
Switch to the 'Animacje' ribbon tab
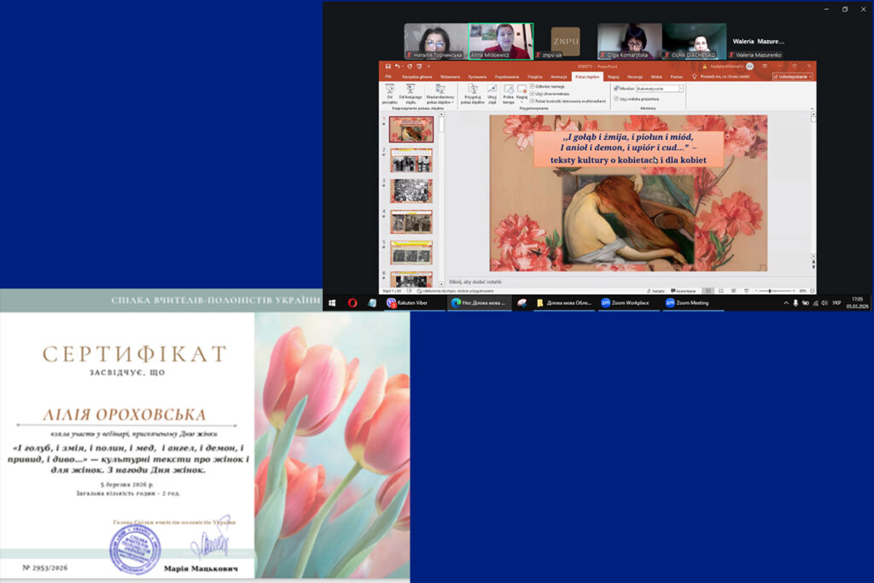(559, 76)
